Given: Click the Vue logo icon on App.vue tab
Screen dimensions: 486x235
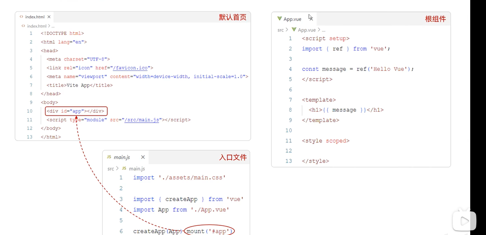Looking at the screenshot, I should pos(279,18).
